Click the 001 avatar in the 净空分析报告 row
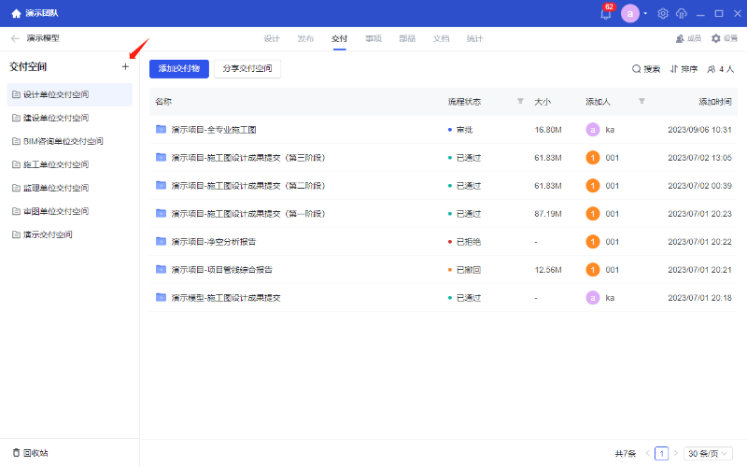 click(x=593, y=242)
